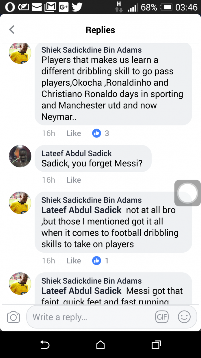This screenshot has width=201, height=358.
Task: Tap the Android recent apps button
Action: (x=156, y=345)
